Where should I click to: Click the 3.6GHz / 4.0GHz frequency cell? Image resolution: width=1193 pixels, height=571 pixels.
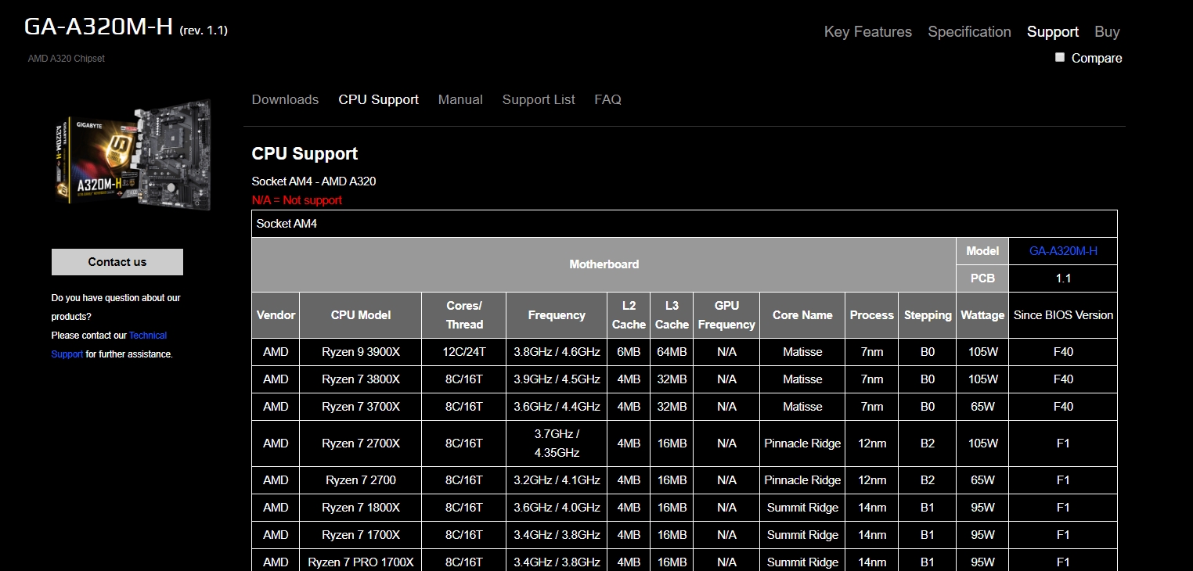pos(557,508)
